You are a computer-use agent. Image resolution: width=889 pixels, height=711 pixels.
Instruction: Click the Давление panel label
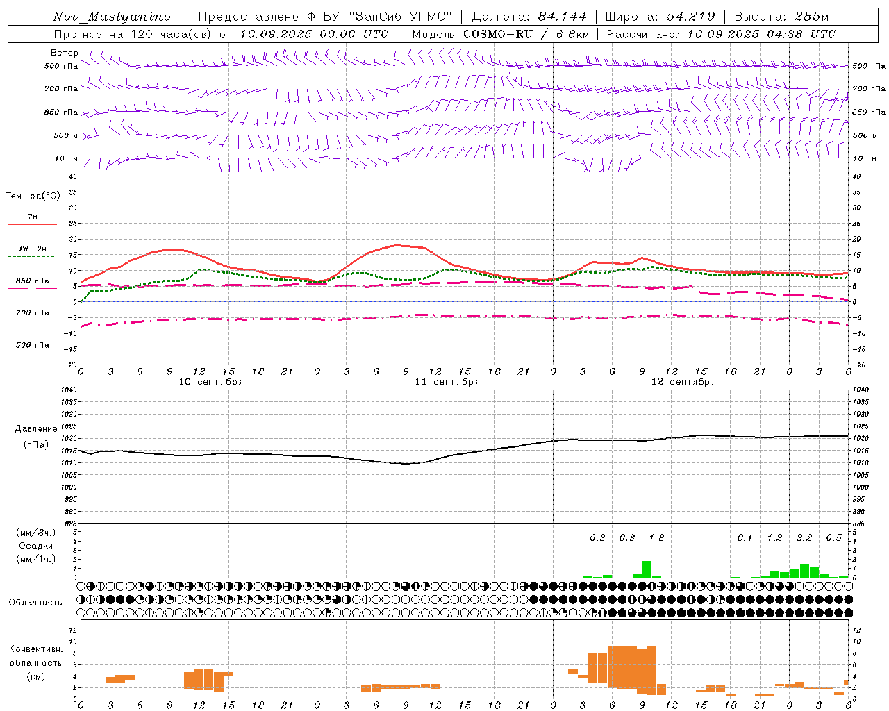[36, 429]
